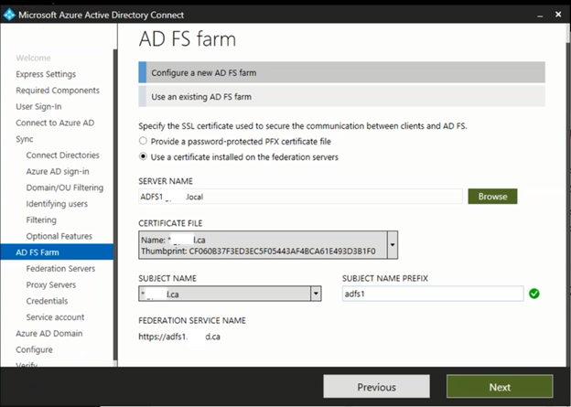The width and height of the screenshot is (571, 407).
Task: Open the User Sign-In step
Action: pyautogui.click(x=38, y=107)
